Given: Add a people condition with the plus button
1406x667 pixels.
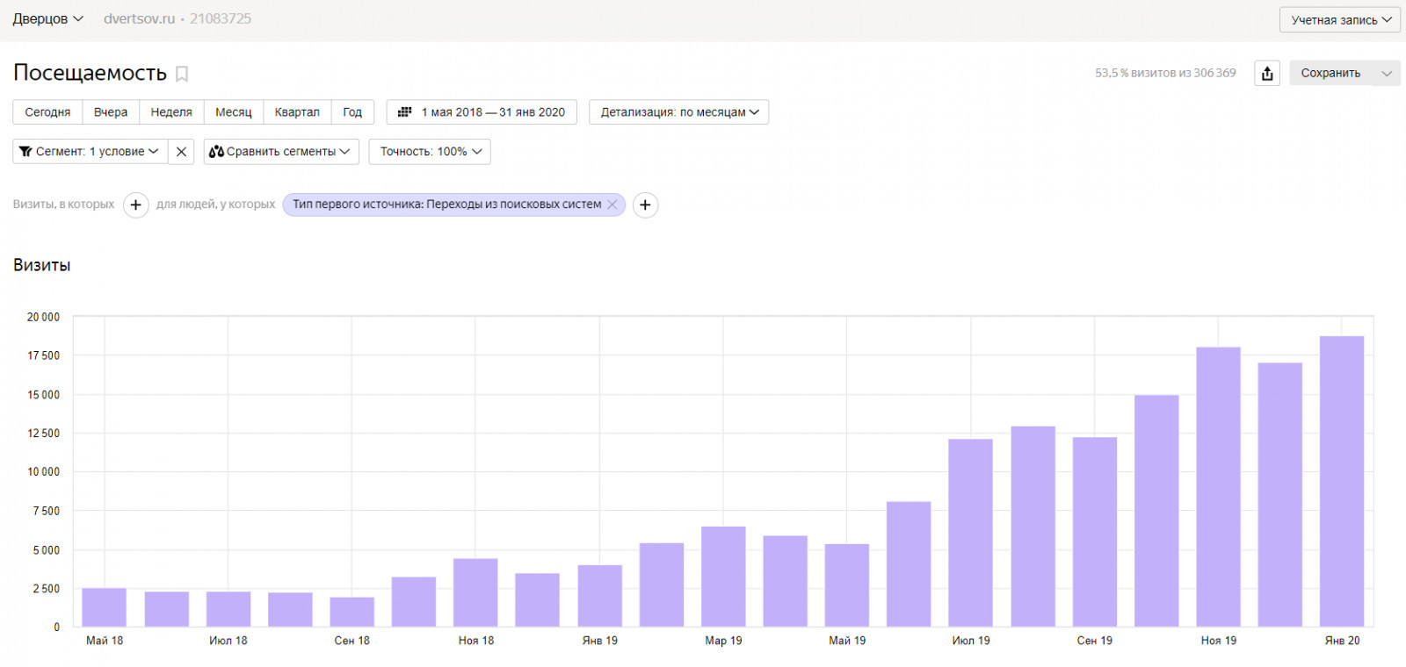Looking at the screenshot, I should (645, 204).
